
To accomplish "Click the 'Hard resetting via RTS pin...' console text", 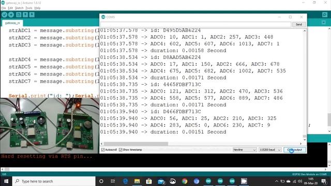I will click(x=47, y=156).
